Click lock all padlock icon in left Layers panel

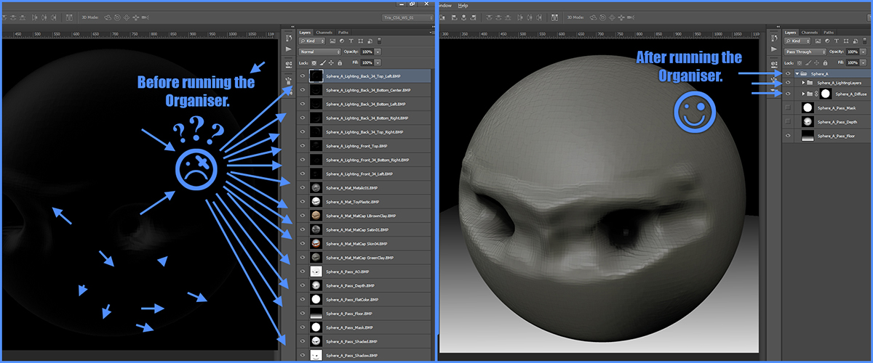[x=340, y=62]
